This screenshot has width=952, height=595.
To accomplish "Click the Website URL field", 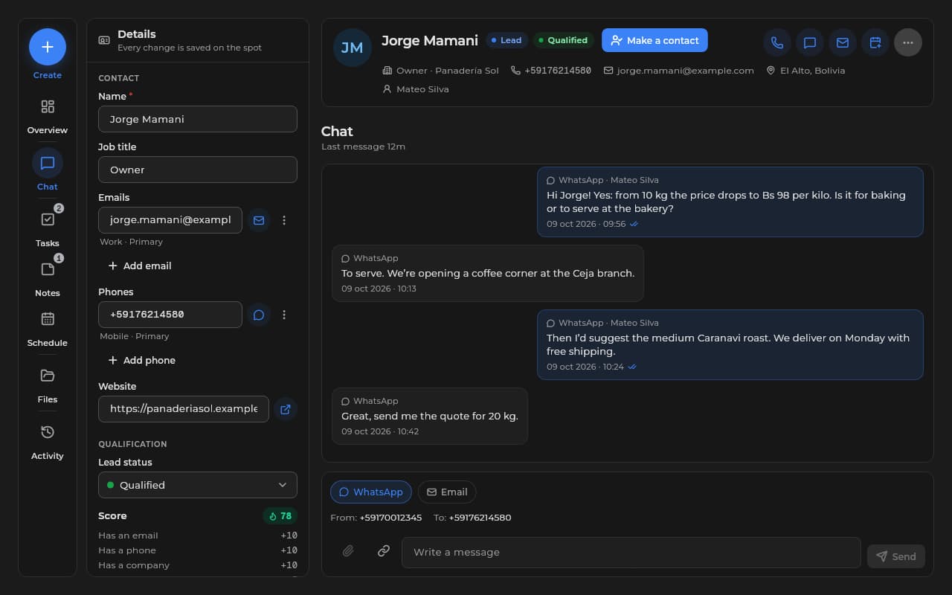I will click(x=184, y=409).
